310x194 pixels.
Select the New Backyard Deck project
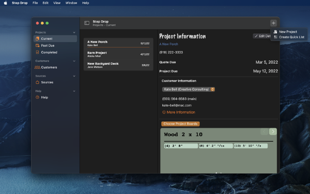point(118,65)
